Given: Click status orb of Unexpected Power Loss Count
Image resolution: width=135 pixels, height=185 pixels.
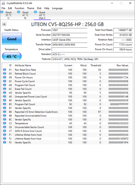Looking at the screenshot, I should pos(4,96).
